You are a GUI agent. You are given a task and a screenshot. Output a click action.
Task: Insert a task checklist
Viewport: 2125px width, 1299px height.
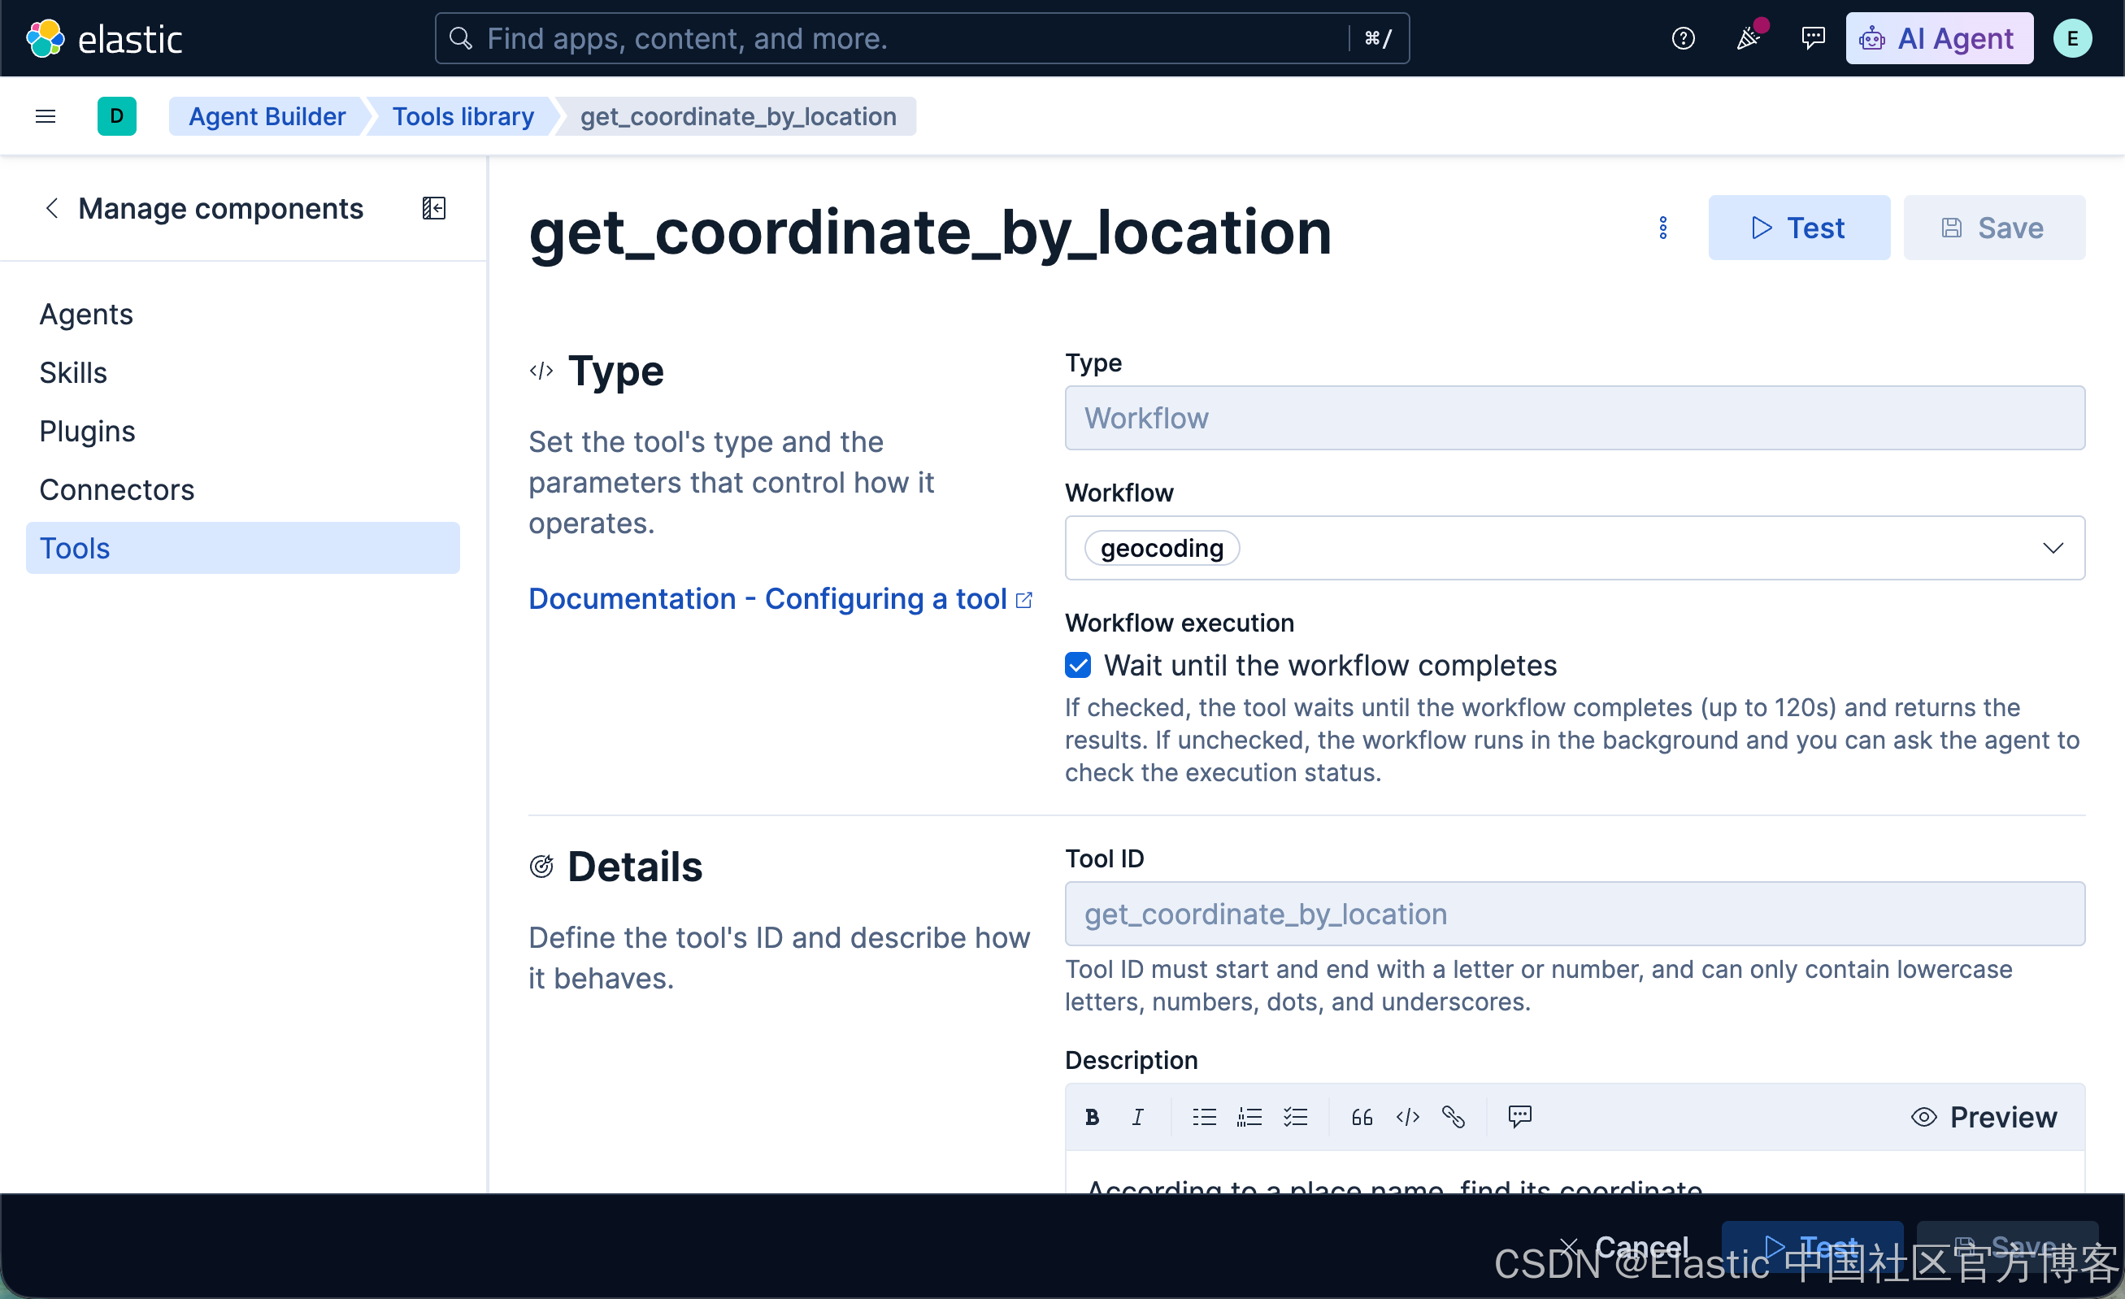(x=1295, y=1117)
